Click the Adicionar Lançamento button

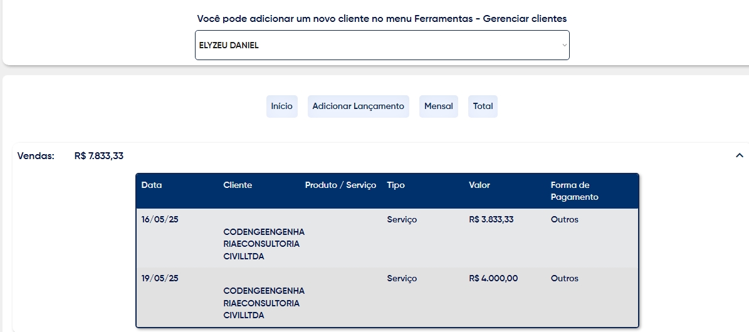click(x=359, y=106)
